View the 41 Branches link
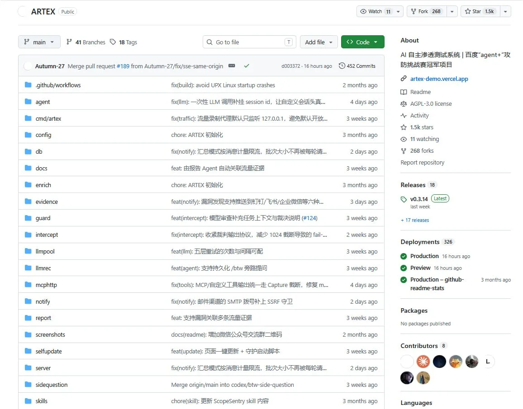Screen dimensions: 523x409 coord(86,42)
